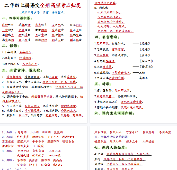177x170 pixels.
Task: Select the word '安居乐业'
Action: tap(100, 141)
